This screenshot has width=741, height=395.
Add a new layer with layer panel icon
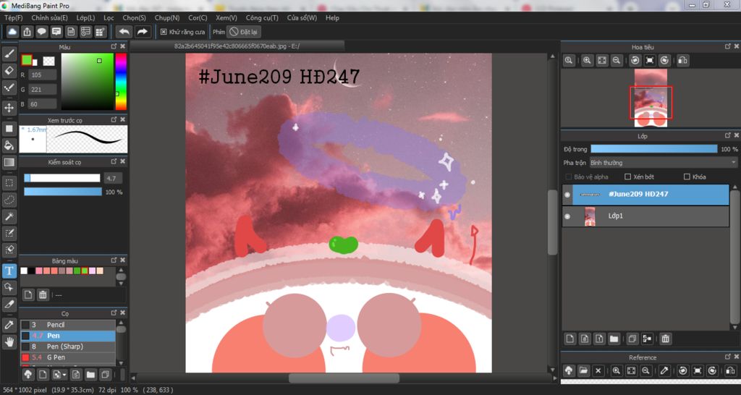(x=570, y=339)
